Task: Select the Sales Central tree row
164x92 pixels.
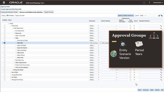Action: [21, 55]
